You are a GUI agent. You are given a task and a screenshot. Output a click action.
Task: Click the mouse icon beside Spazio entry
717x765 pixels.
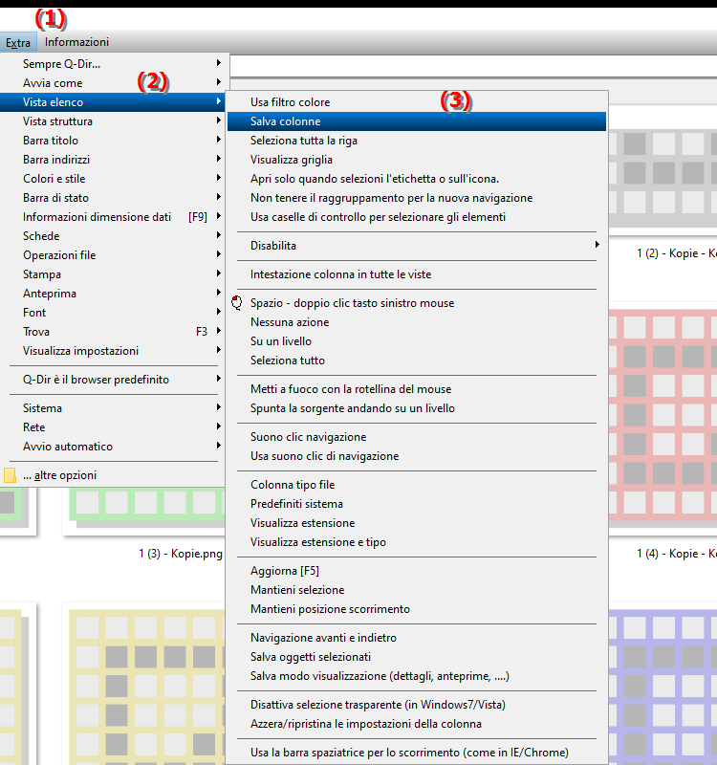point(237,302)
